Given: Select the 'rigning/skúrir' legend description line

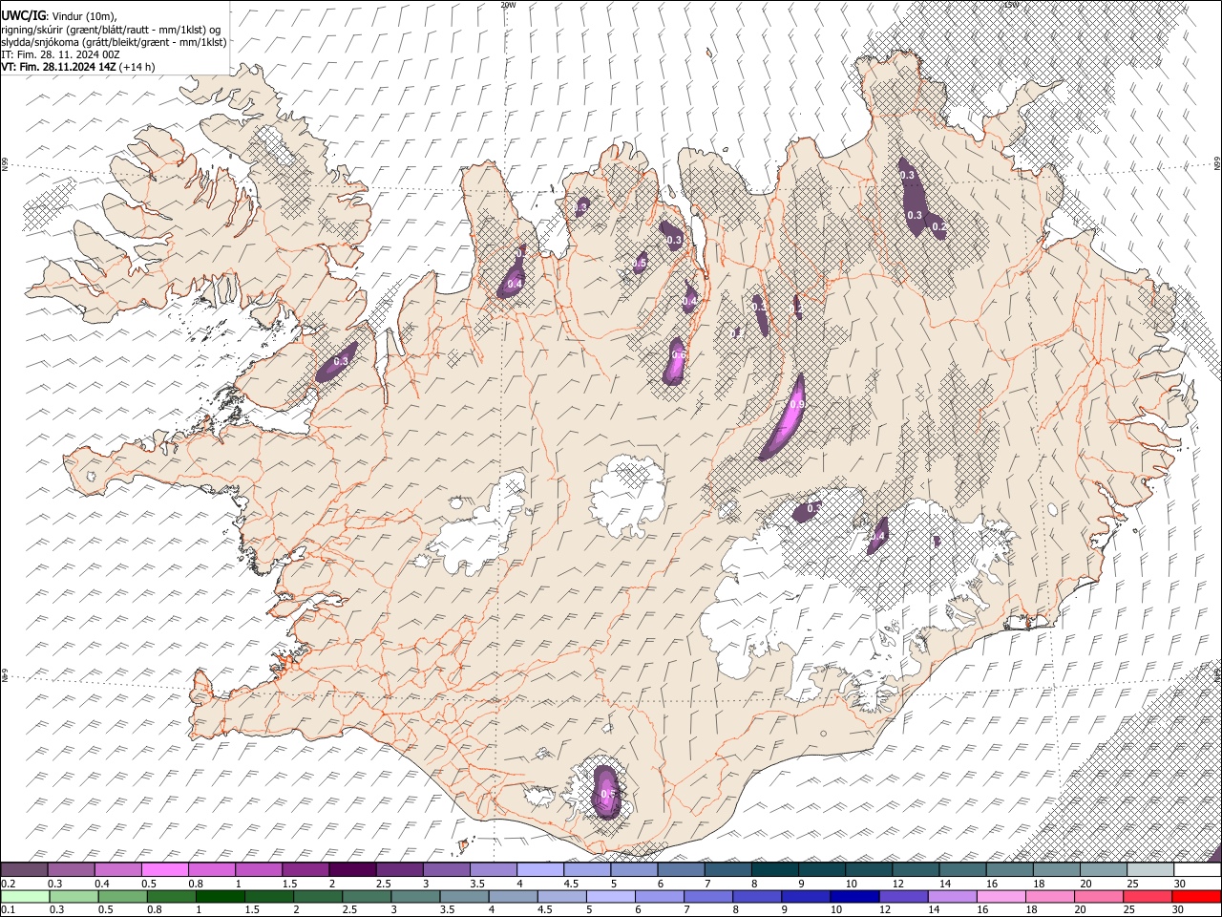Looking at the screenshot, I should pyautogui.click(x=112, y=29).
